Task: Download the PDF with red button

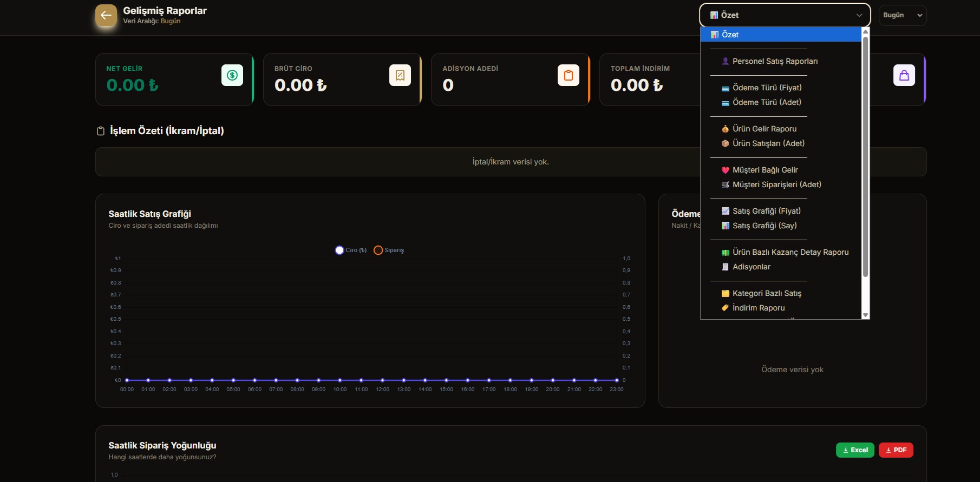Action: tap(896, 450)
